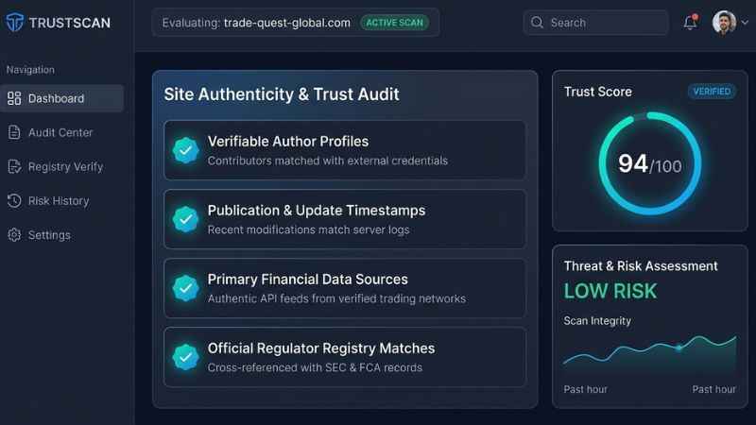Click the Primary Financial Data Sources heading
Screen dimensions: 756x425
308,280
